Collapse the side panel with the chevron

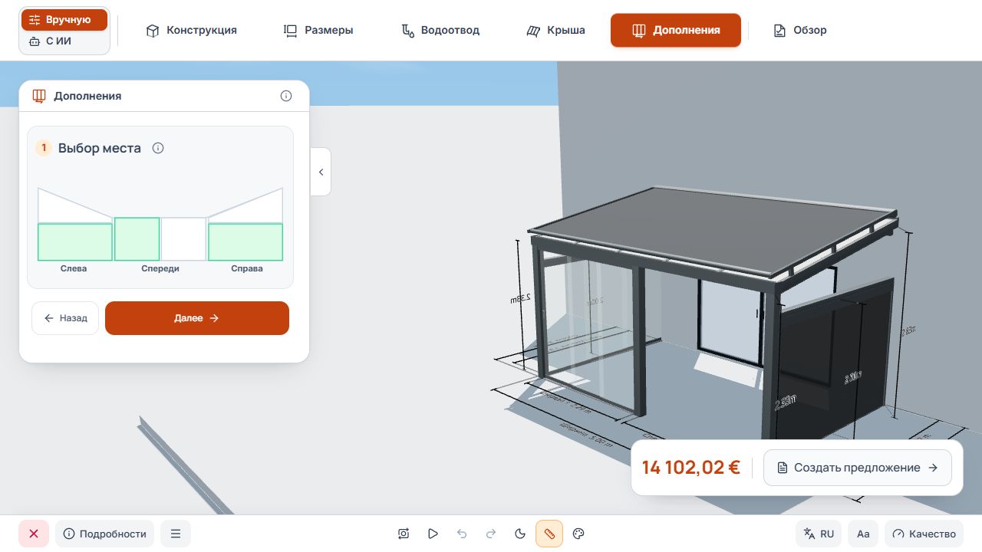[321, 172]
